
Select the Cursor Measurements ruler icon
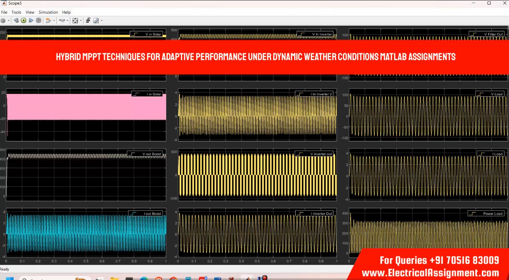[x=96, y=20]
